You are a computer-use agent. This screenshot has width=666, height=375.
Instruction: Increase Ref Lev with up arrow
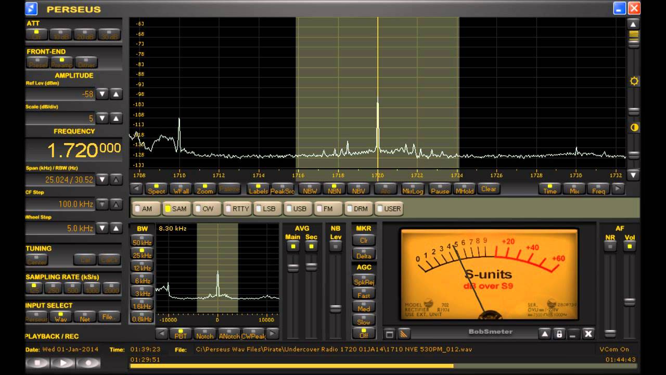[x=117, y=94]
